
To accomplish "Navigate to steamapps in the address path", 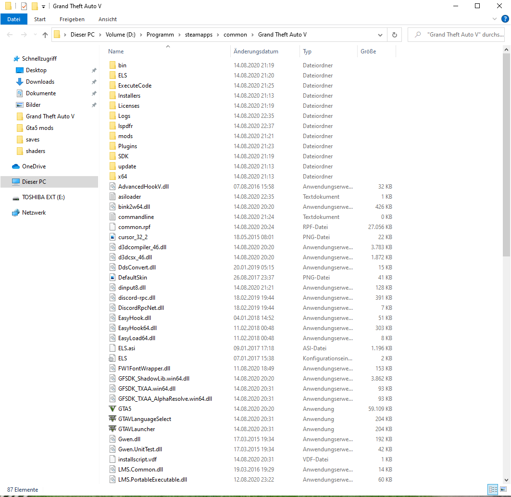I will coord(199,35).
